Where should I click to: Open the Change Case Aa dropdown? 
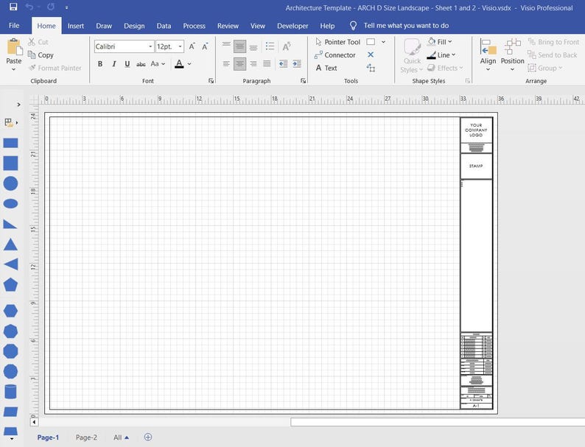158,64
